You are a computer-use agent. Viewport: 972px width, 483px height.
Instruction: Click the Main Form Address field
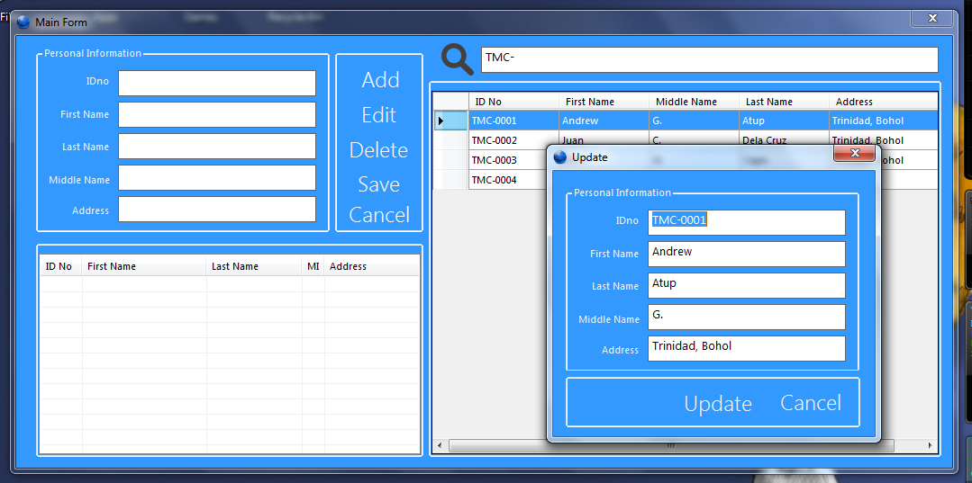217,210
